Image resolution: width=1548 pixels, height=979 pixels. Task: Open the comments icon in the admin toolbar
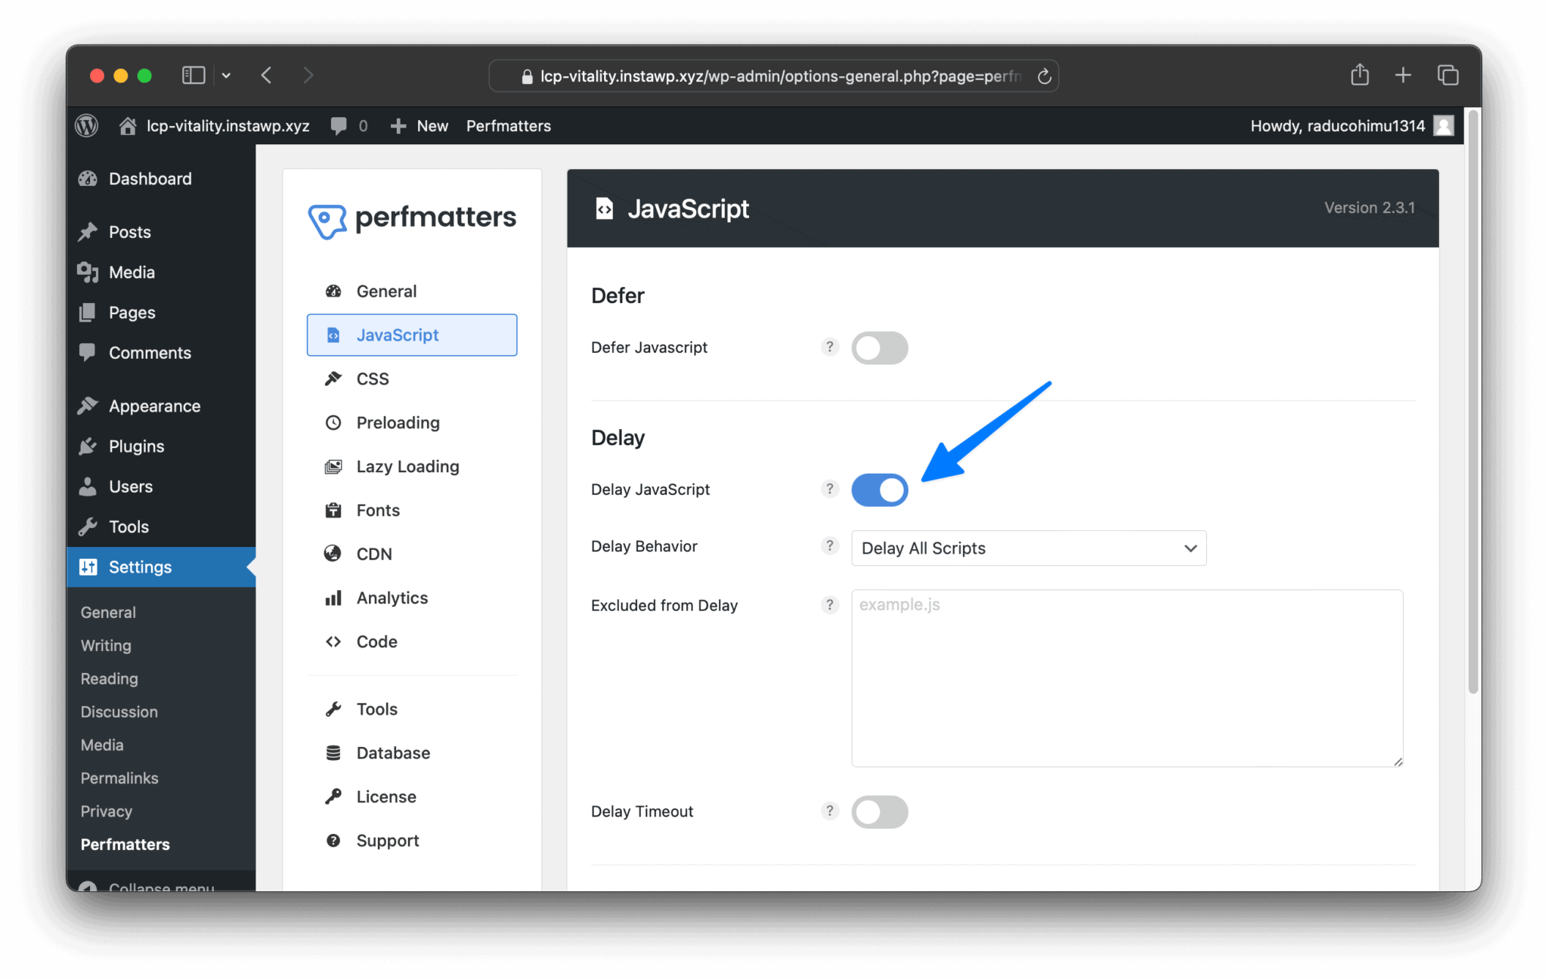340,125
